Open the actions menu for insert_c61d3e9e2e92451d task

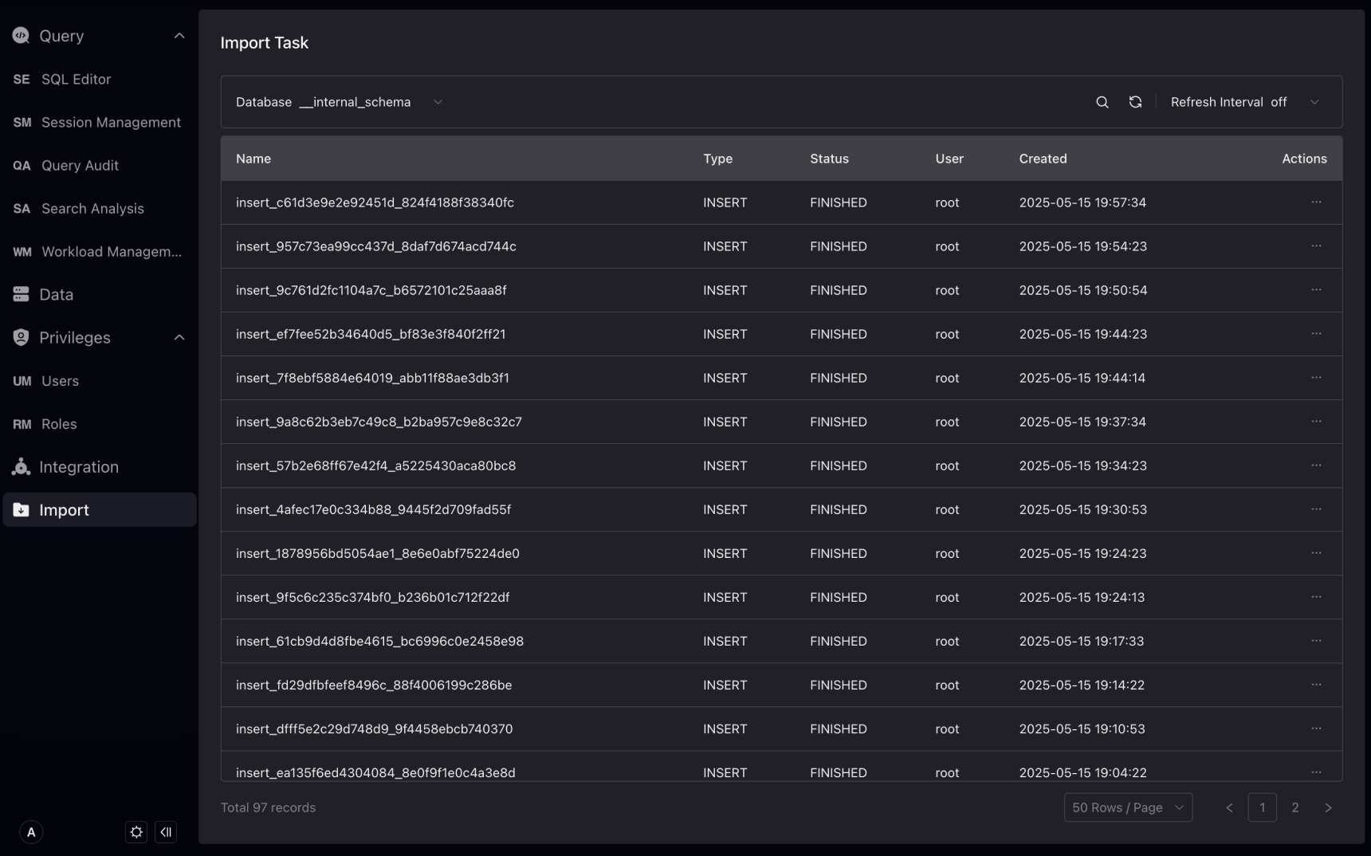point(1316,202)
